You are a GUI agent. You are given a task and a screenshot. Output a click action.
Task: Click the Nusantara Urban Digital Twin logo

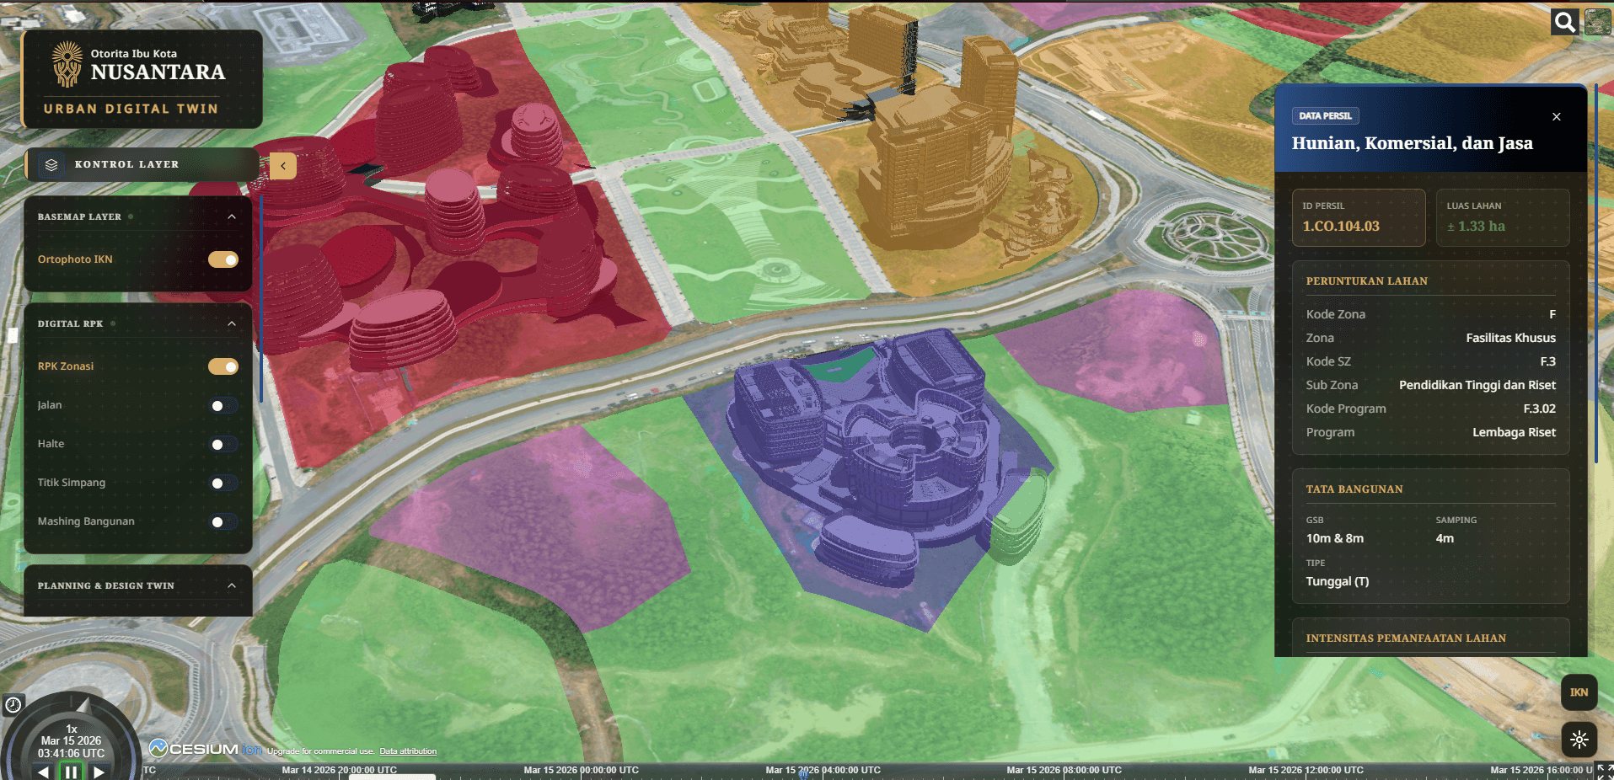(x=142, y=79)
